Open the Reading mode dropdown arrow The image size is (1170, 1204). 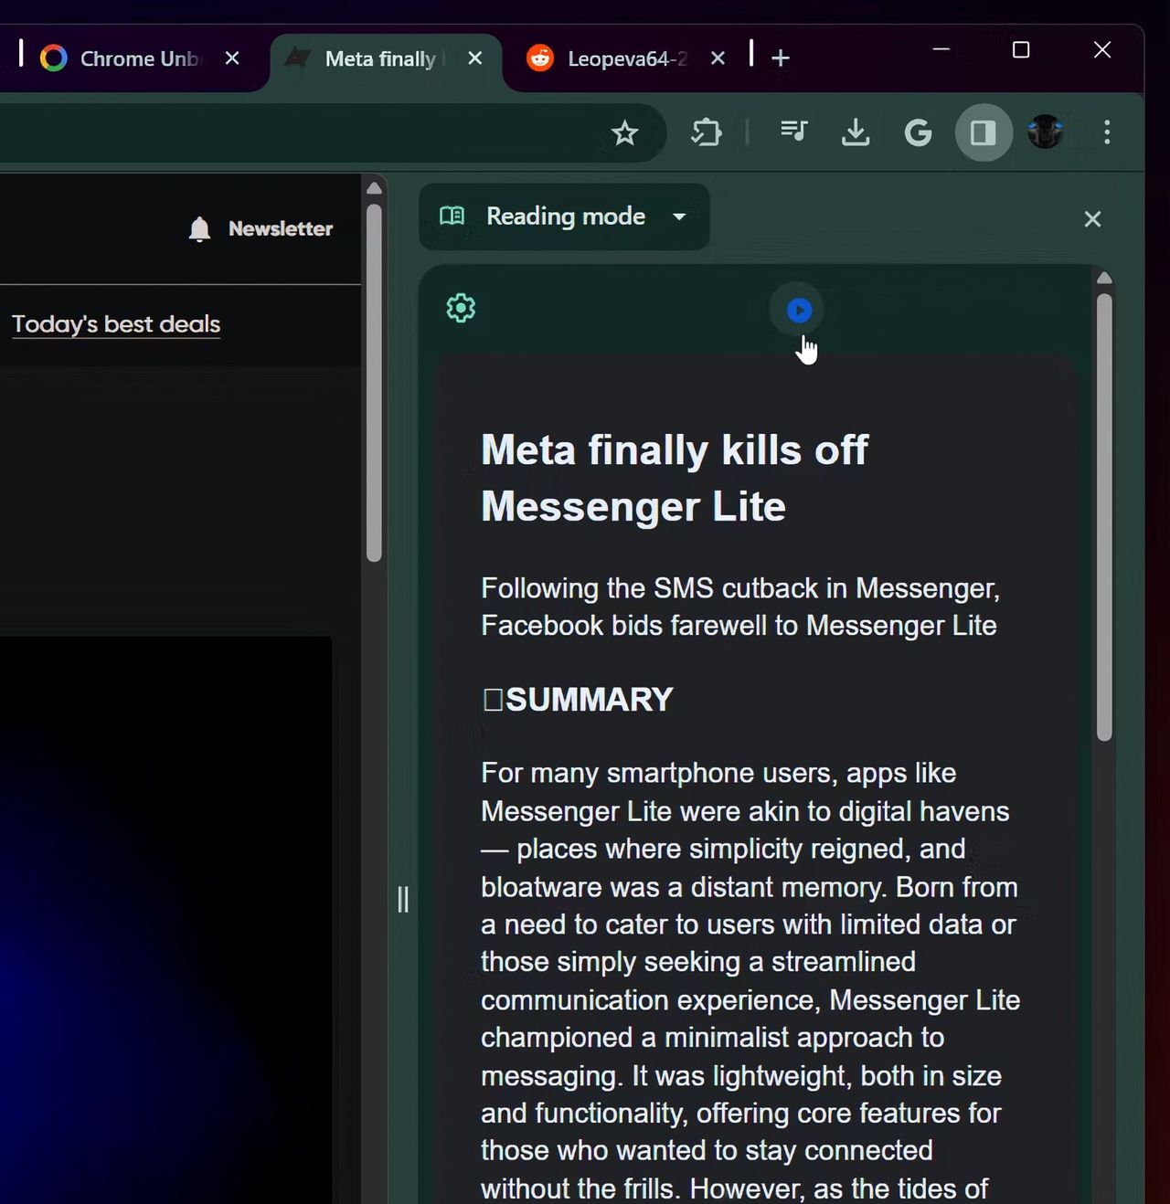[679, 217]
